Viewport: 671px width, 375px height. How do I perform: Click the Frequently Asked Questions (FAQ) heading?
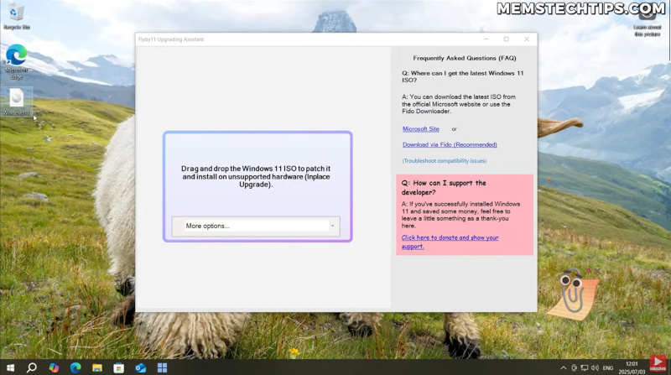[x=465, y=58]
